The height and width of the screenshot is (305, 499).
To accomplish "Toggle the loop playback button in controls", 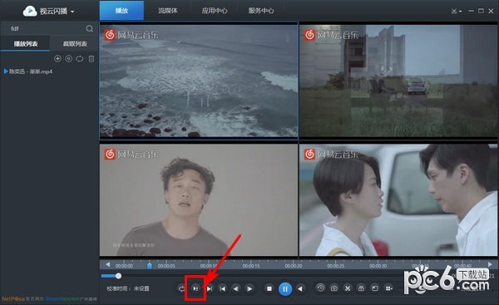I will 181,288.
